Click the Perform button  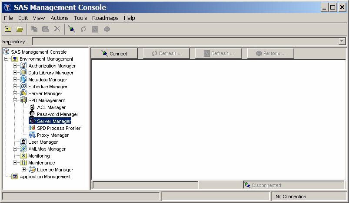pos(270,53)
